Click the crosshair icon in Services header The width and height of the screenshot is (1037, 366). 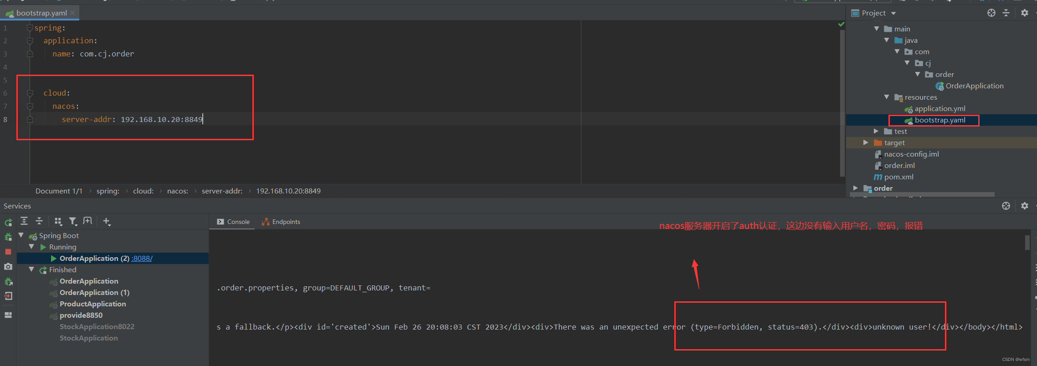1006,206
